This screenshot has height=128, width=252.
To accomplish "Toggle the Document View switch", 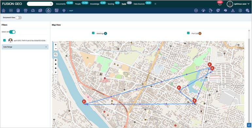I will (19, 18).
